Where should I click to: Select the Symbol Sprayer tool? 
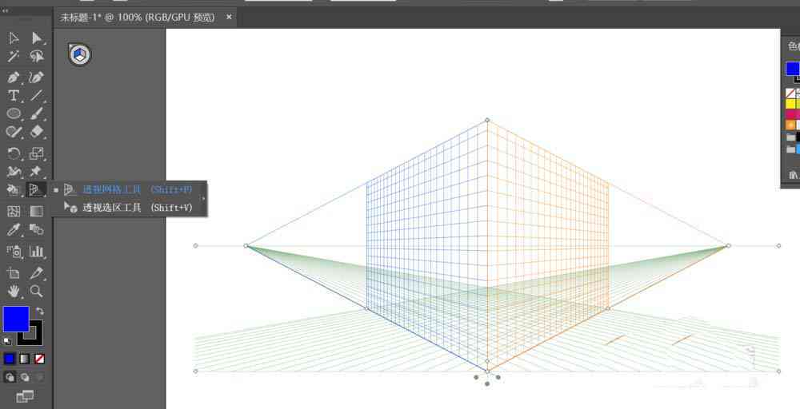(14, 251)
